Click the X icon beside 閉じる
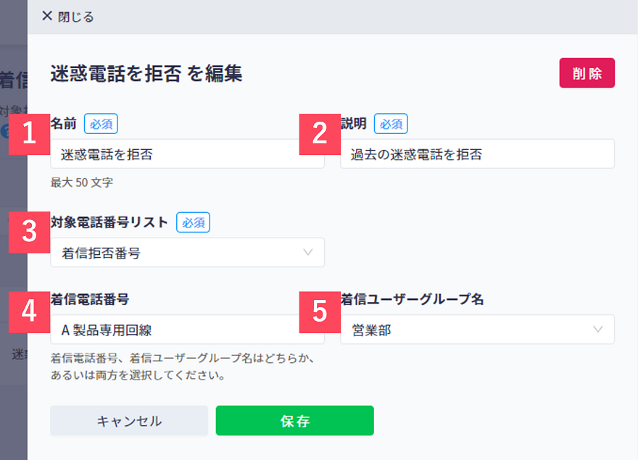638x460 pixels. click(x=47, y=16)
